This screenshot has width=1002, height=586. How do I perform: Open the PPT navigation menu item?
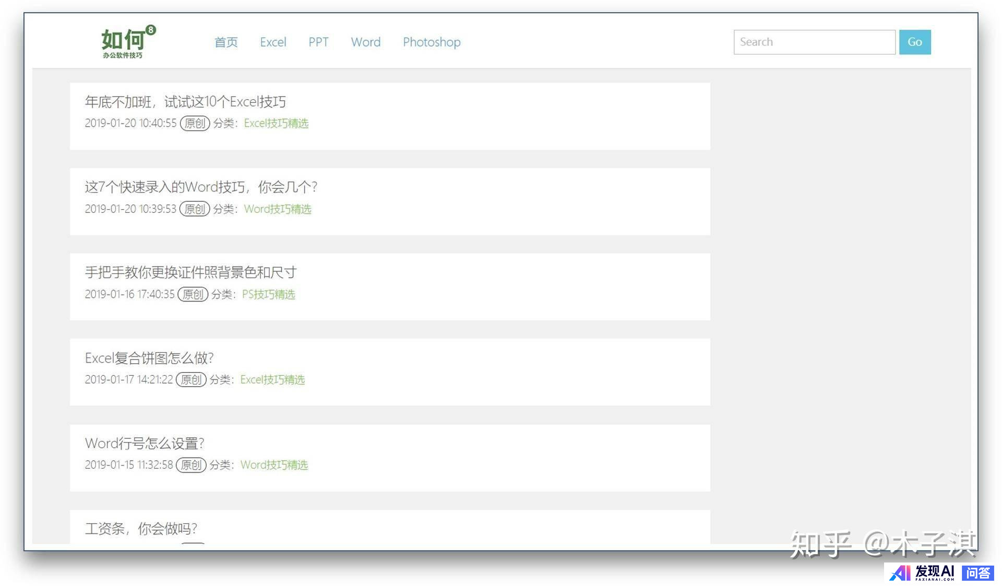318,42
